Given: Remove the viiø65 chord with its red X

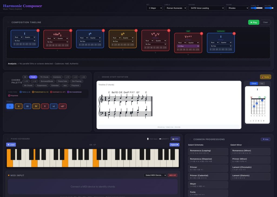Looking at the screenshot, I should [71, 31].
